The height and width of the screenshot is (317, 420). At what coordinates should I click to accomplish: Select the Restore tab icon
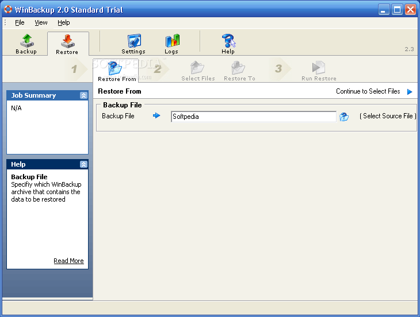(x=67, y=41)
